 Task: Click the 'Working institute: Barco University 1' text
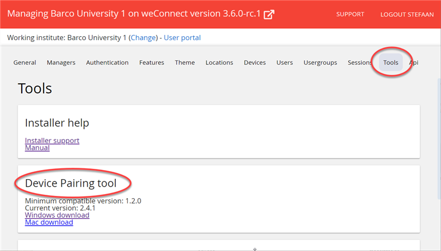pyautogui.click(x=67, y=38)
